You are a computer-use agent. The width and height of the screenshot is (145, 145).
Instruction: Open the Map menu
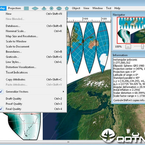(3, 8)
